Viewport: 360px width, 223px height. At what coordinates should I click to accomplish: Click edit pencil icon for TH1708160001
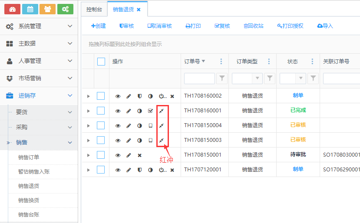point(129,111)
